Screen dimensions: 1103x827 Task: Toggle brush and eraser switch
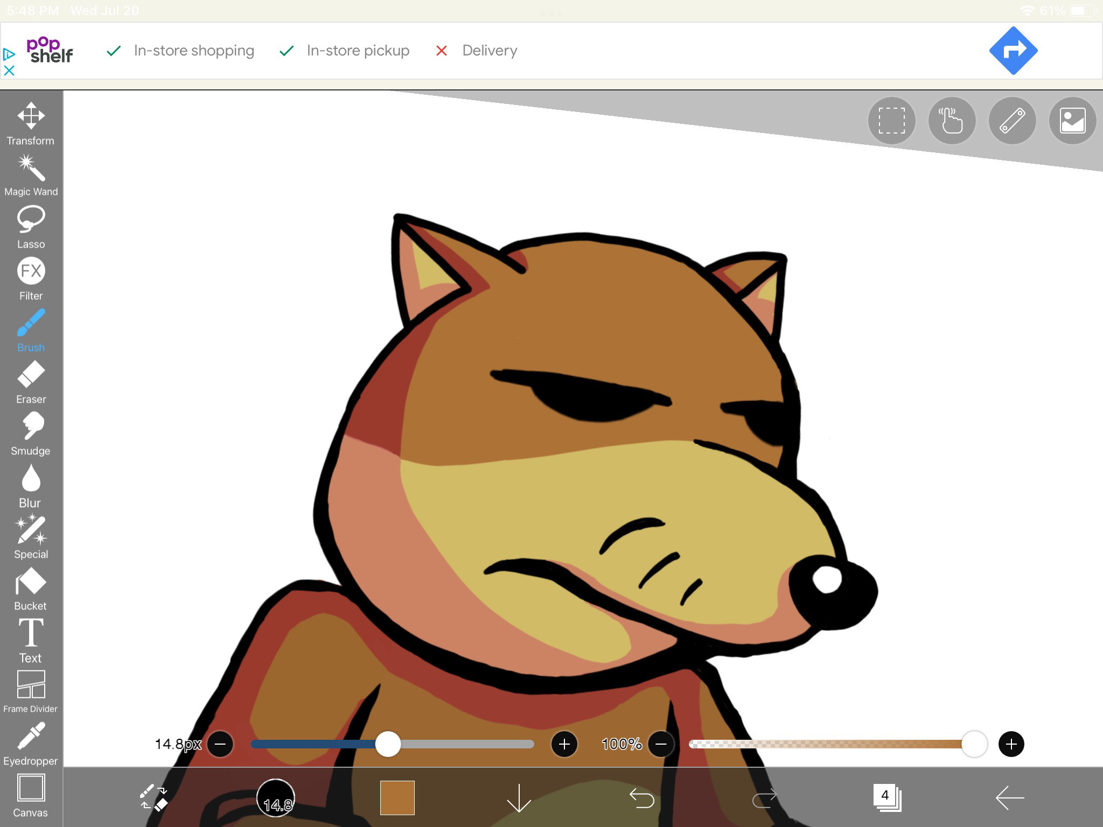point(153,797)
